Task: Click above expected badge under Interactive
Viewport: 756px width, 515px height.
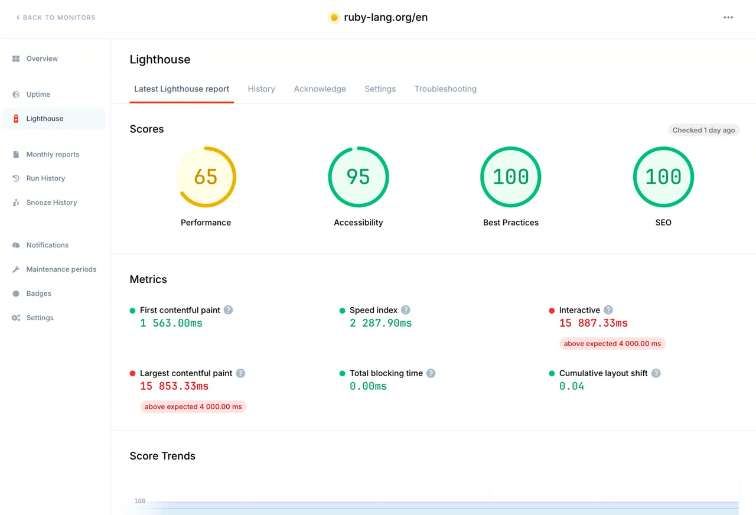Action: pos(612,344)
